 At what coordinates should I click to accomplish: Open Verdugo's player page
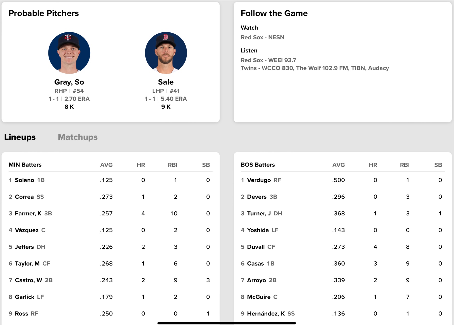coord(259,180)
